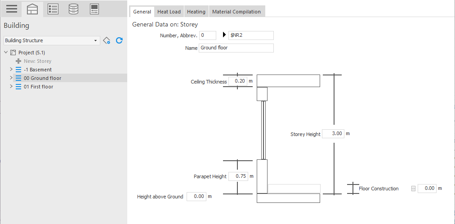The height and width of the screenshot is (224, 455).
Task: Switch to the General tab
Action: tap(142, 12)
